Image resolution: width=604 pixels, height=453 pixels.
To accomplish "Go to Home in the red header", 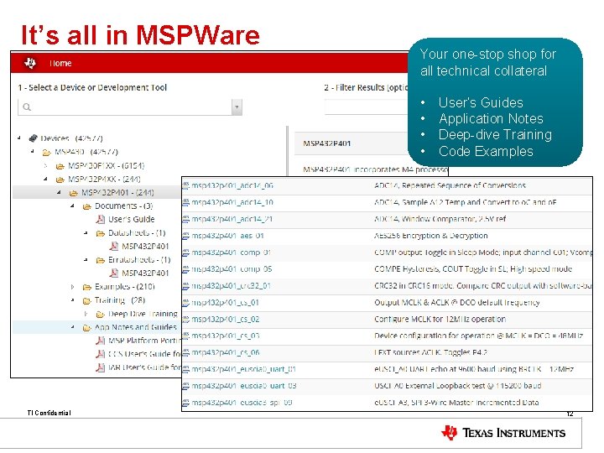I will click(60, 63).
